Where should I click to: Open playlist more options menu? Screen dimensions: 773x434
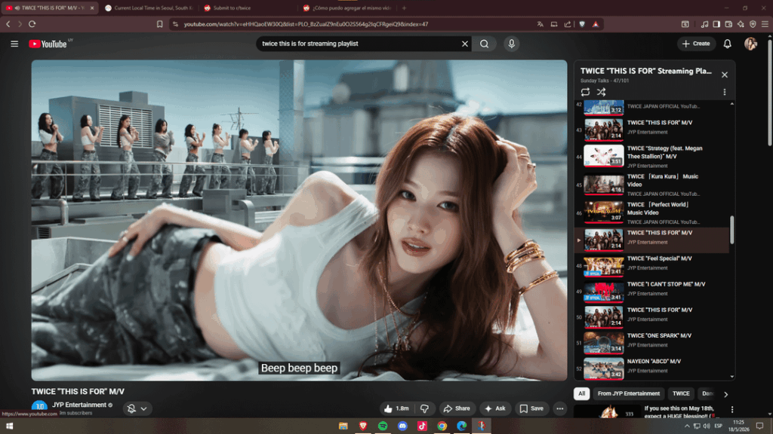click(x=724, y=92)
